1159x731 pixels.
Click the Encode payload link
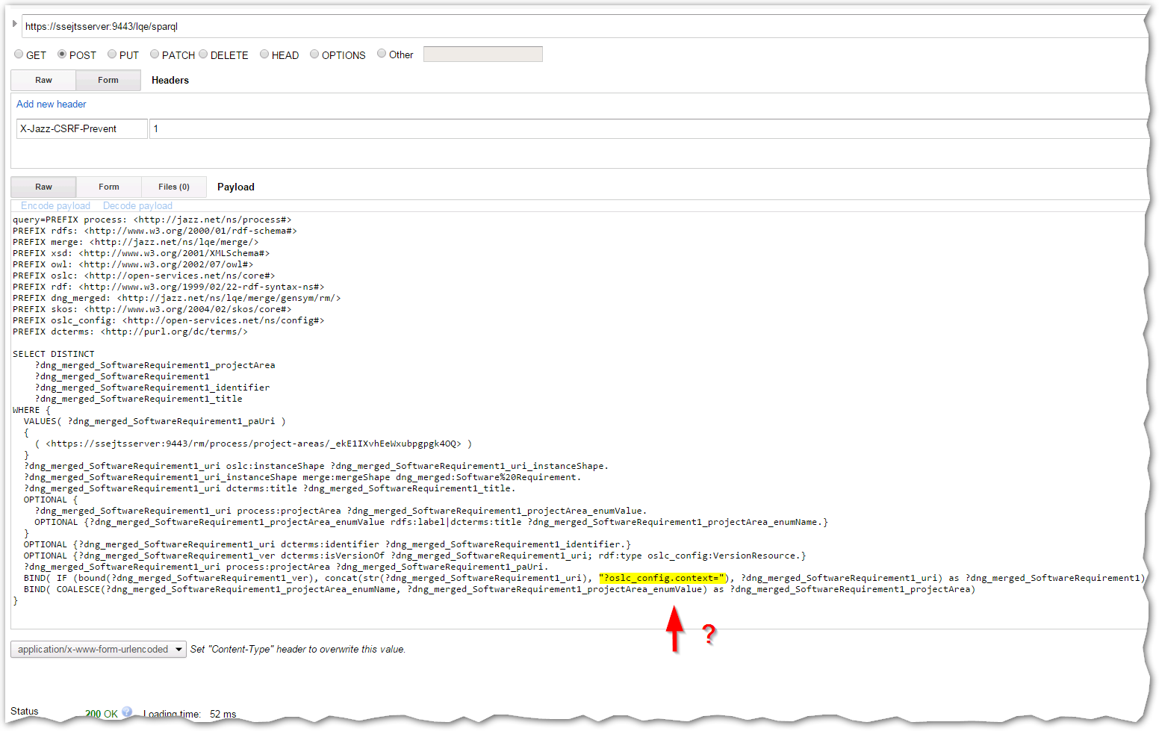(x=55, y=206)
